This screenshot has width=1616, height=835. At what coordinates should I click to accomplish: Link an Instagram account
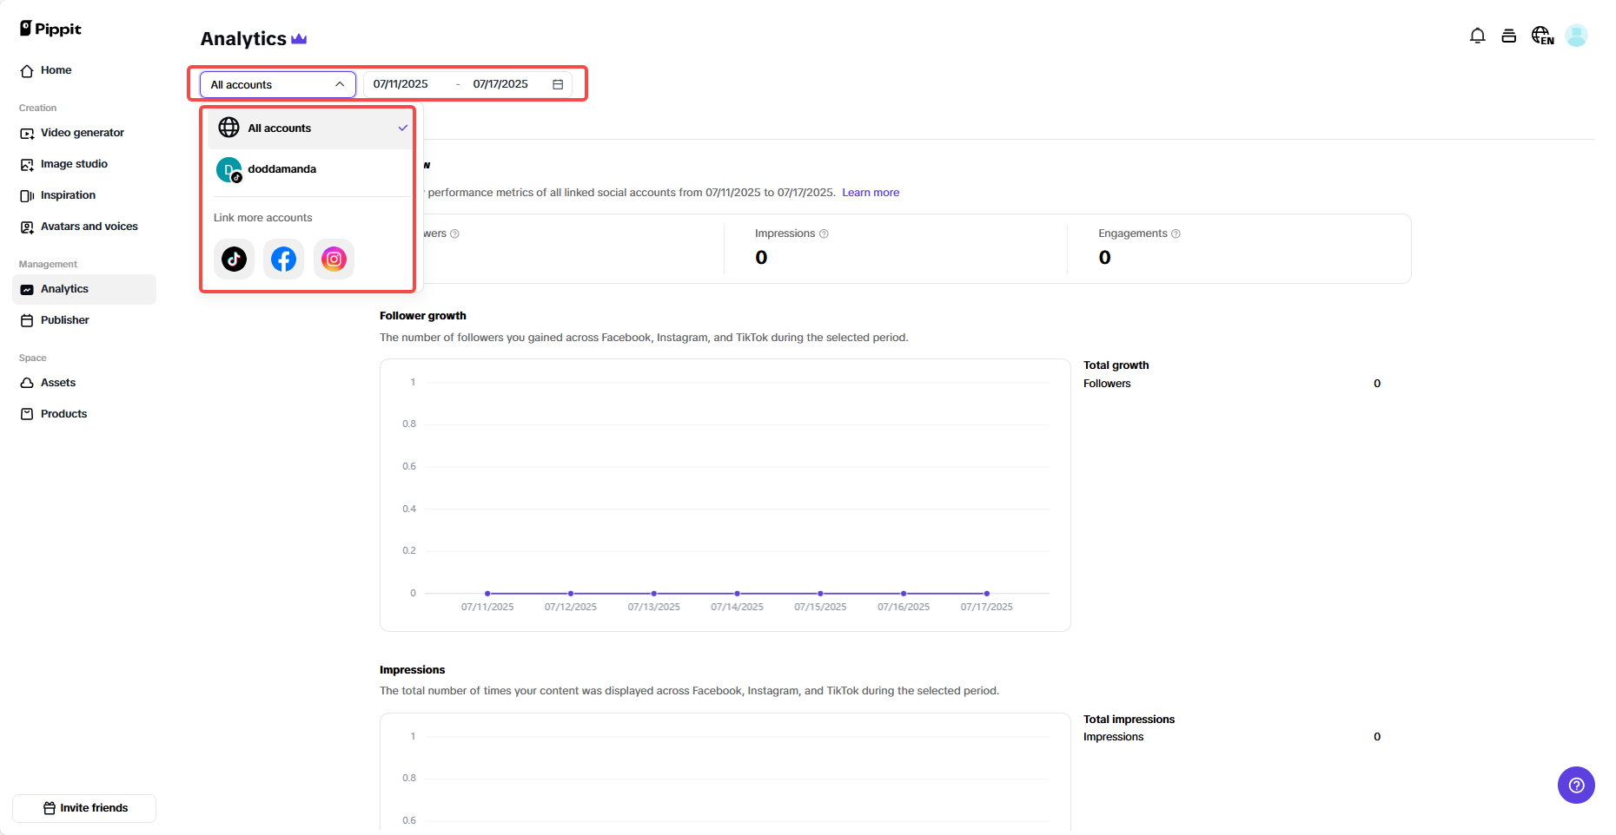[x=334, y=259]
